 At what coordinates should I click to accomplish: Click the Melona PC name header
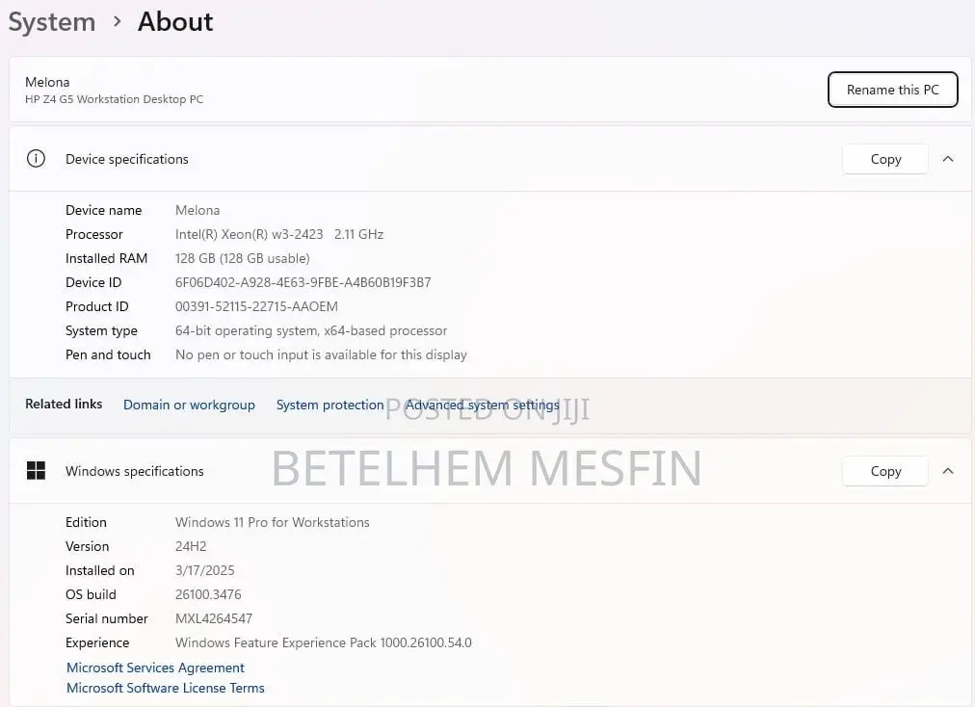[47, 82]
